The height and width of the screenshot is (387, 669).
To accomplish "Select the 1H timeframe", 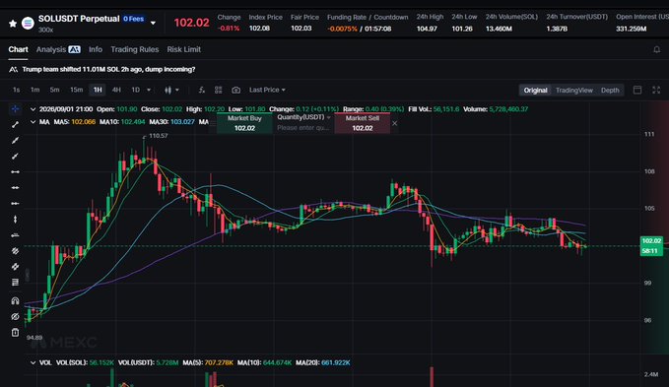I will (x=98, y=90).
